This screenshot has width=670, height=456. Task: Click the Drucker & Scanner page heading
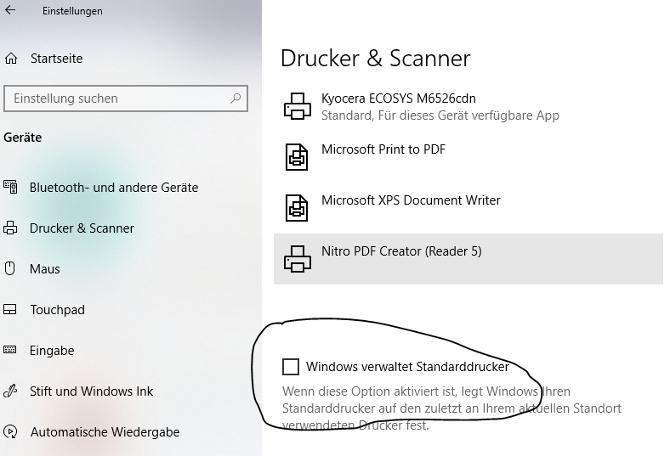click(x=375, y=59)
